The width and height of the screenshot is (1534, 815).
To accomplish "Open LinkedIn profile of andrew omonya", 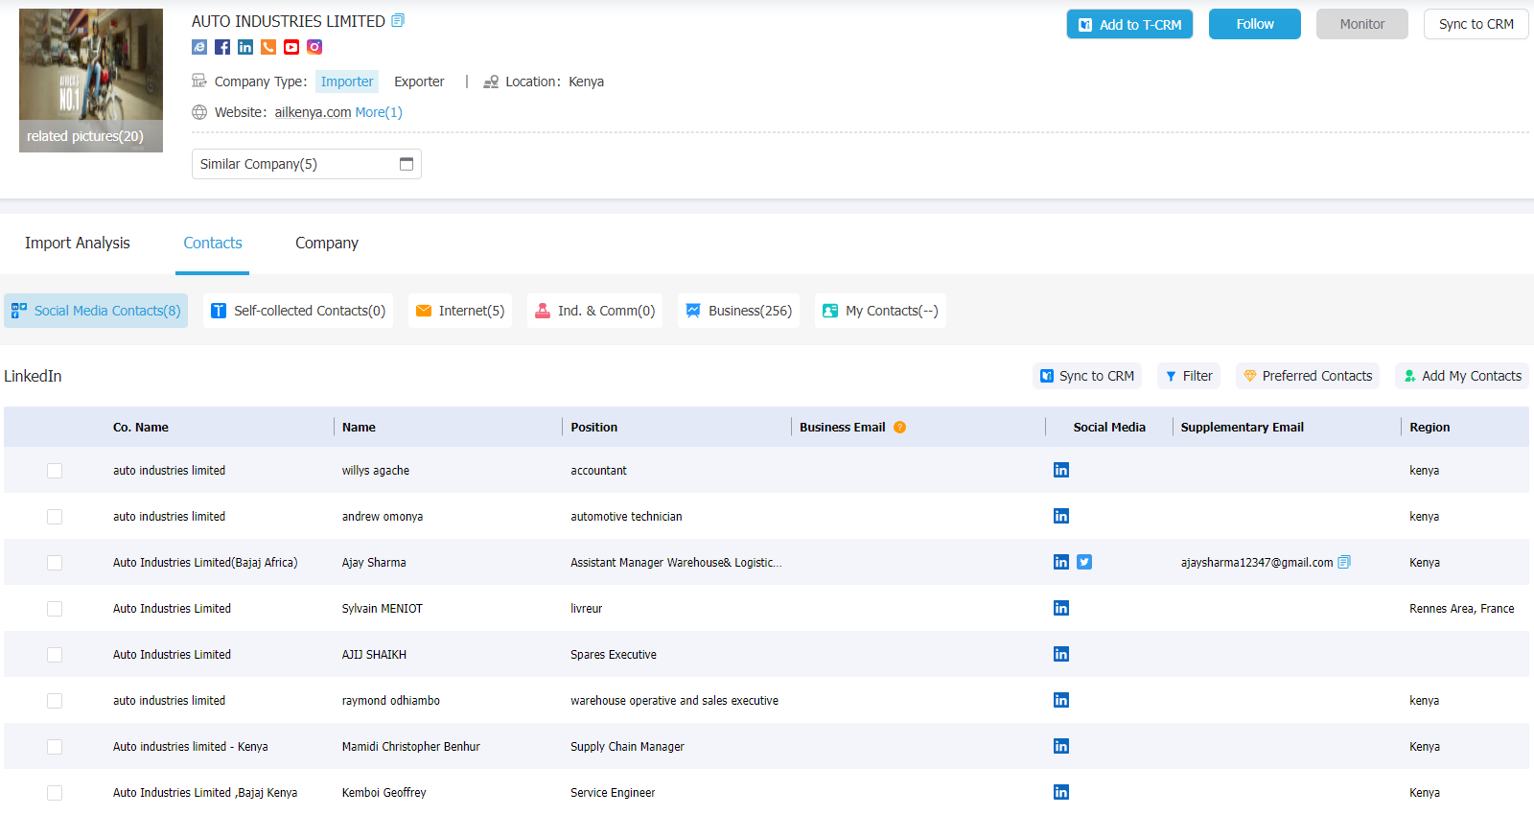I will [x=1061, y=516].
